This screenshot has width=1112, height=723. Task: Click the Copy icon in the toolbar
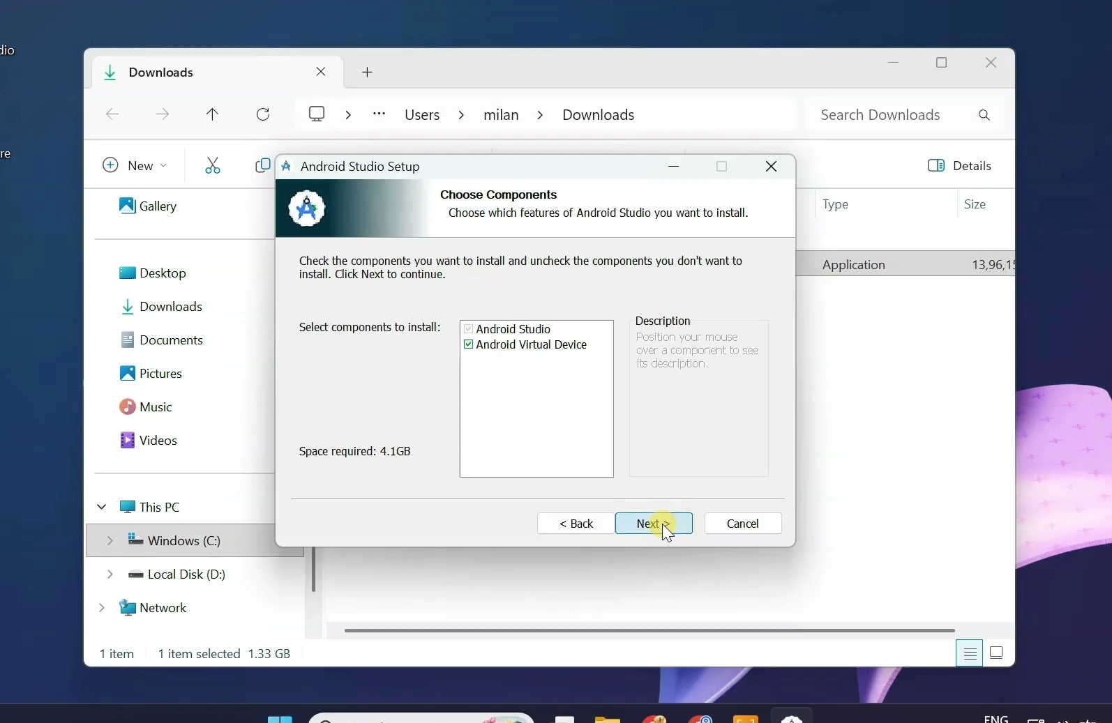[x=262, y=166]
